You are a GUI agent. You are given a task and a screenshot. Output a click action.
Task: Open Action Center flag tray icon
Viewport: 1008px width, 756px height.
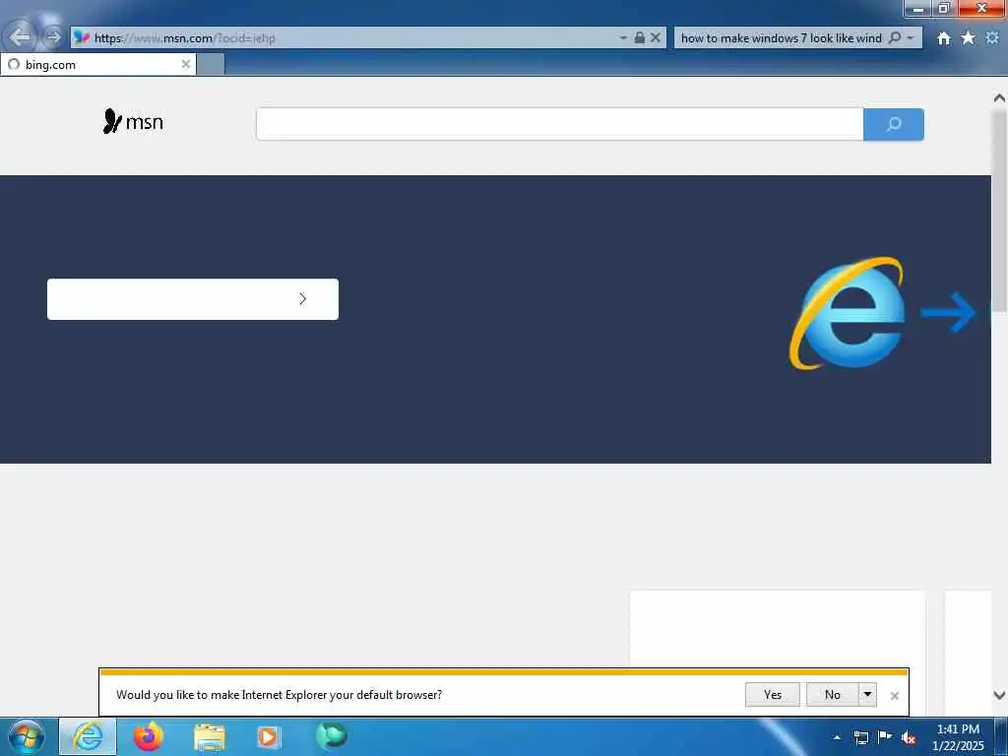click(885, 736)
